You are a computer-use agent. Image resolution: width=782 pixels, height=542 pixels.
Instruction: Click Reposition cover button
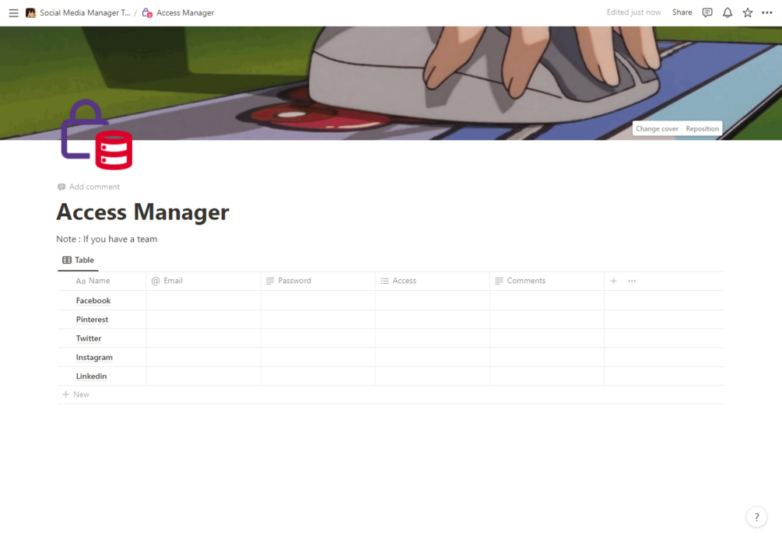click(x=702, y=128)
